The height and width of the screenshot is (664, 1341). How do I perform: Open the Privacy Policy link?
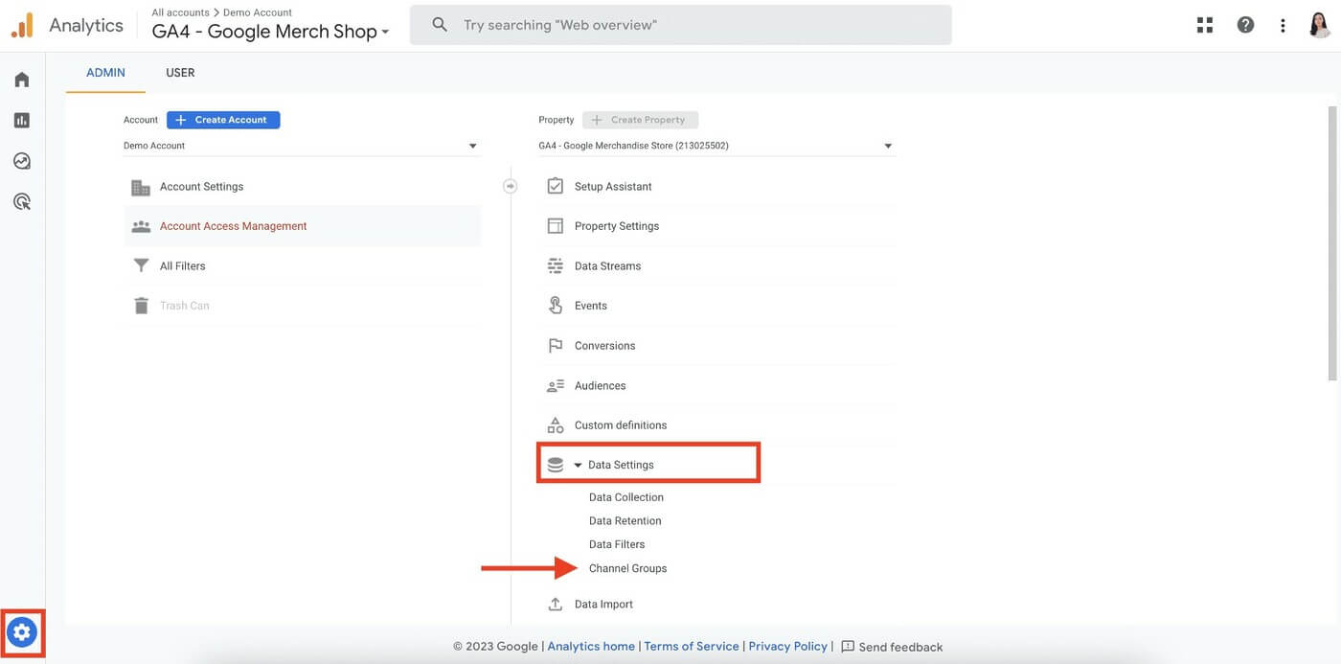point(787,645)
